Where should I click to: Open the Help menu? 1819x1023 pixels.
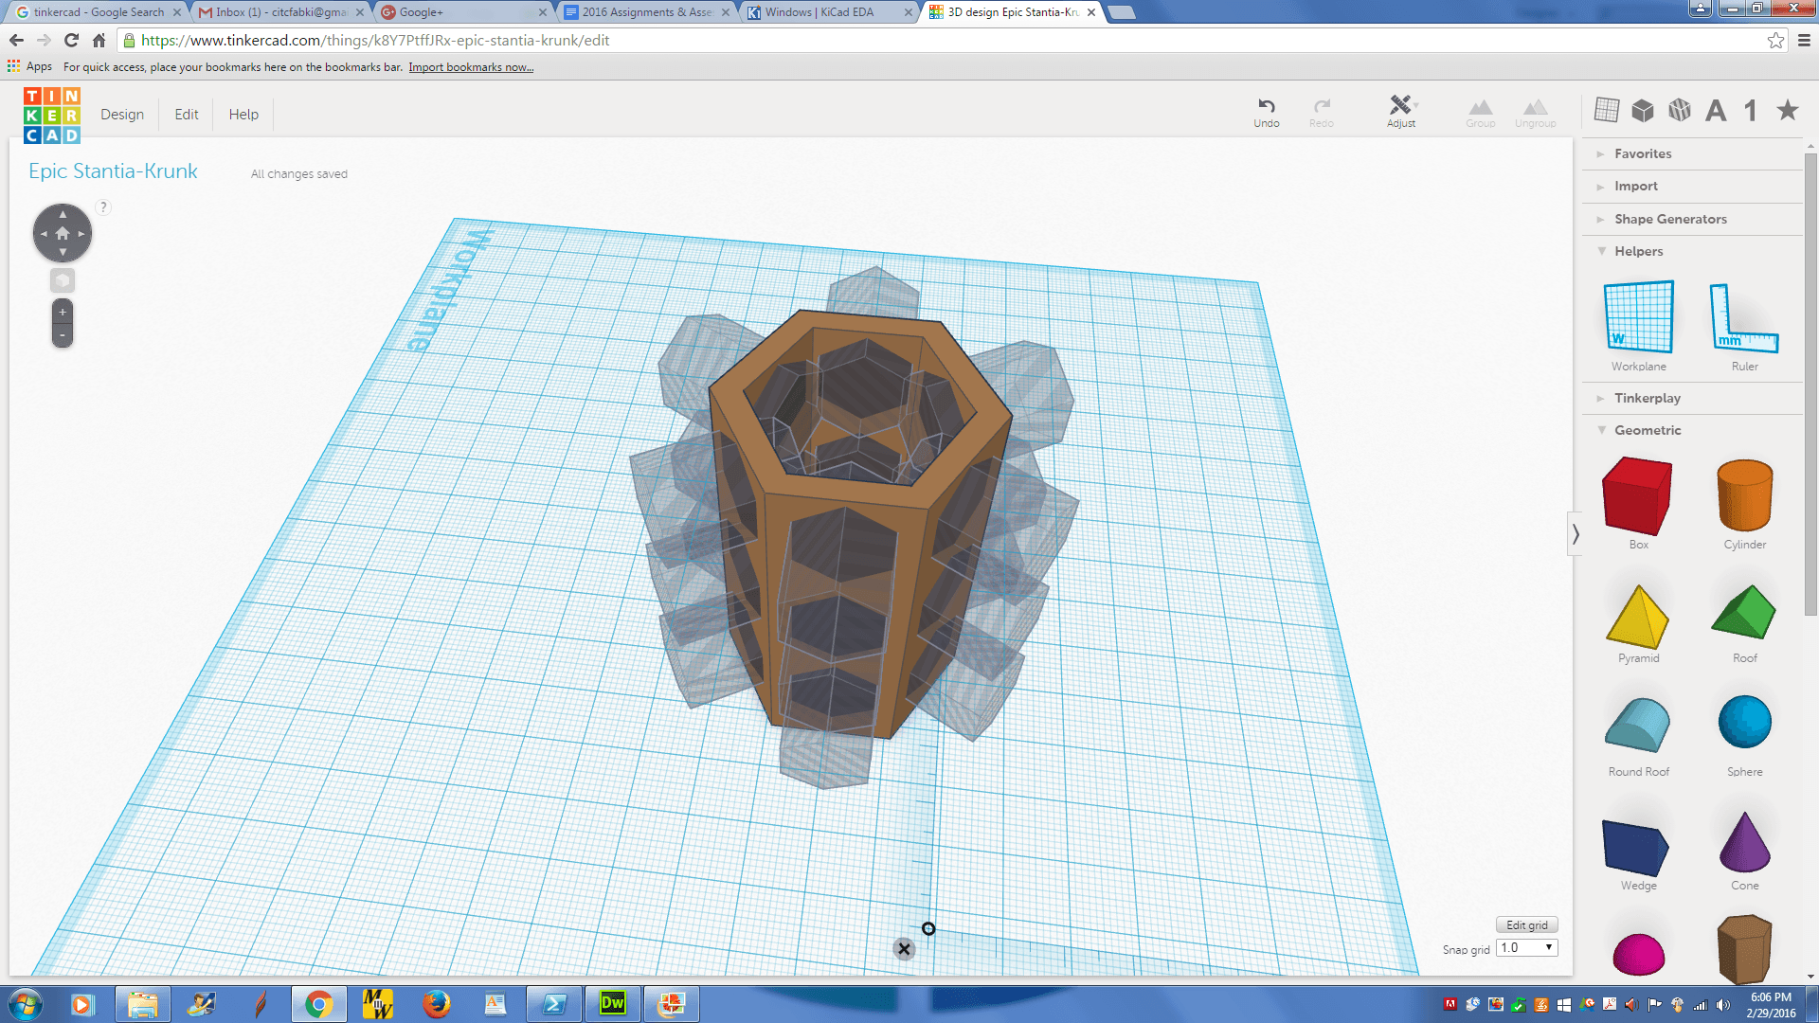243,114
